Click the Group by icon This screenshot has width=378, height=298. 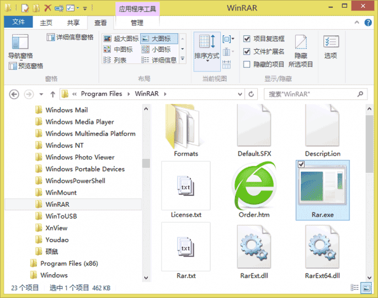(228, 39)
